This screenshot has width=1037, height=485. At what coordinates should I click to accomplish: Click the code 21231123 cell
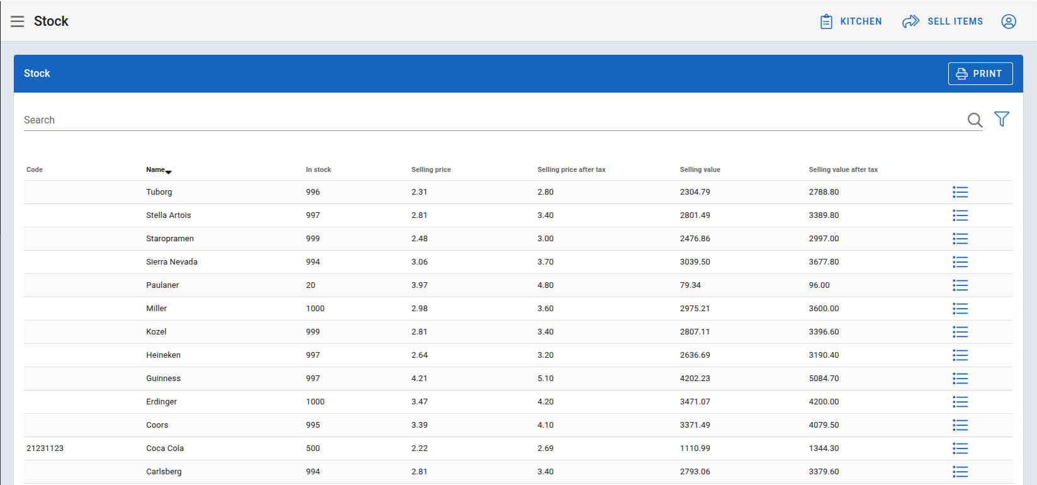[x=45, y=448]
